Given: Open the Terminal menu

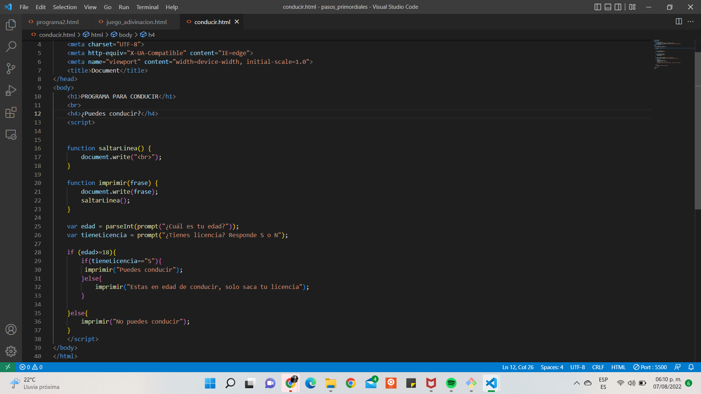Looking at the screenshot, I should (147, 7).
